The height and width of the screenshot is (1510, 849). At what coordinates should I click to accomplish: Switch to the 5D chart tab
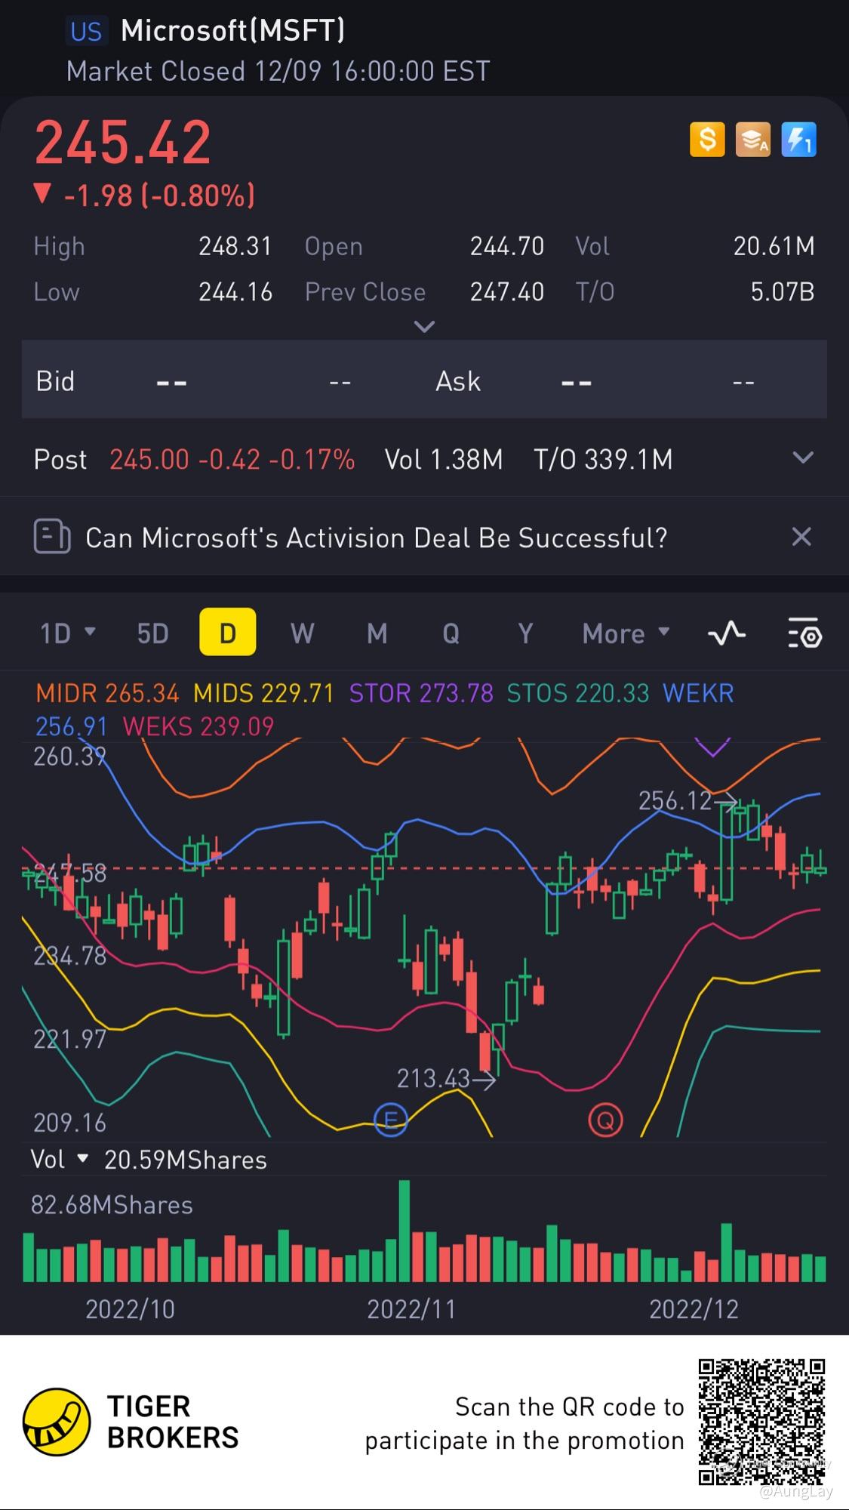coord(152,633)
